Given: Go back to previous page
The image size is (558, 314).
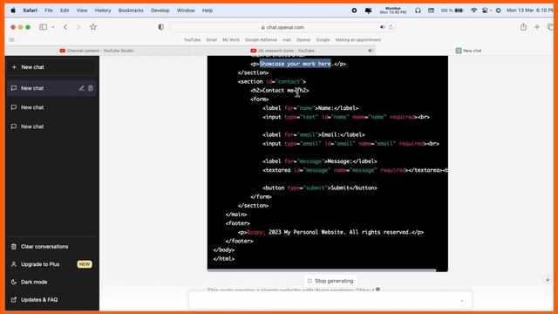Looking at the screenshot, I should click(65, 27).
